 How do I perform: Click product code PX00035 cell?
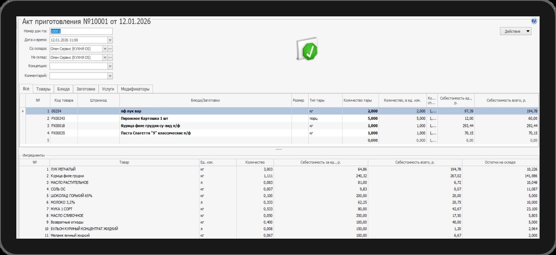pos(63,133)
